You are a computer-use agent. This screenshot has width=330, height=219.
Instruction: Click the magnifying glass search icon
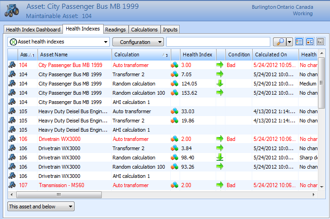pyautogui.click(x=280, y=42)
